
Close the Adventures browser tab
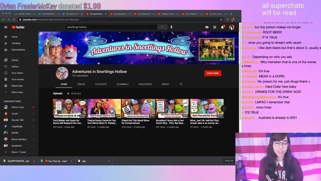pyautogui.click(x=106, y=14)
